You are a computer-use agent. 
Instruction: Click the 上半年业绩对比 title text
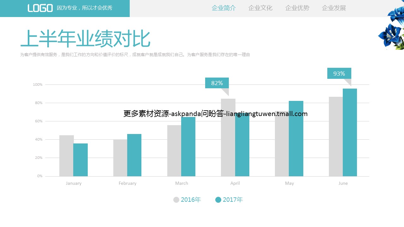(x=85, y=39)
